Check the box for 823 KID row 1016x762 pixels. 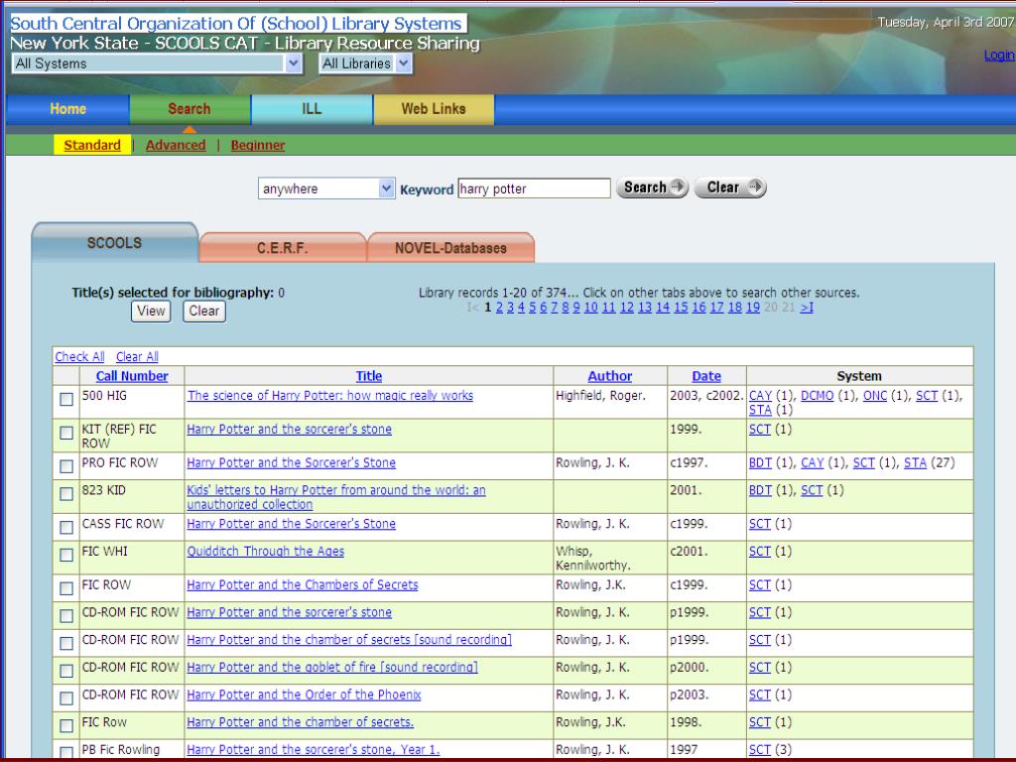(66, 494)
